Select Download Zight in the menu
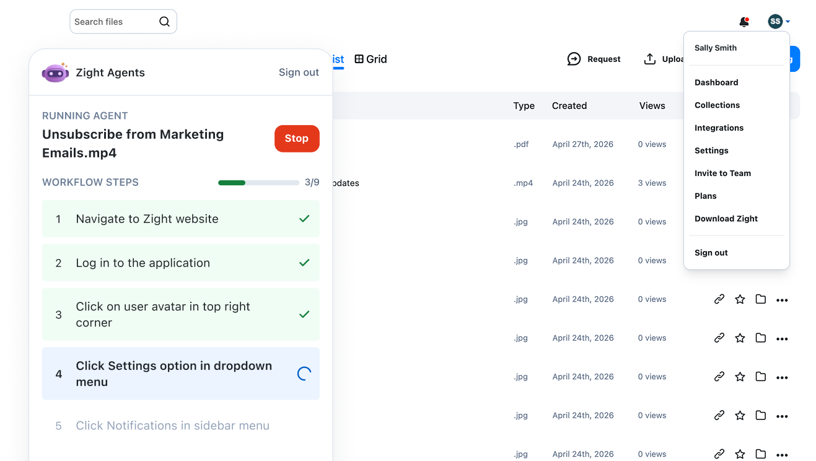 click(726, 219)
